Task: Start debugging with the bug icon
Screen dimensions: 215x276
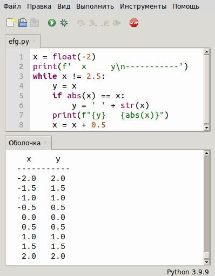Action: (x=64, y=23)
